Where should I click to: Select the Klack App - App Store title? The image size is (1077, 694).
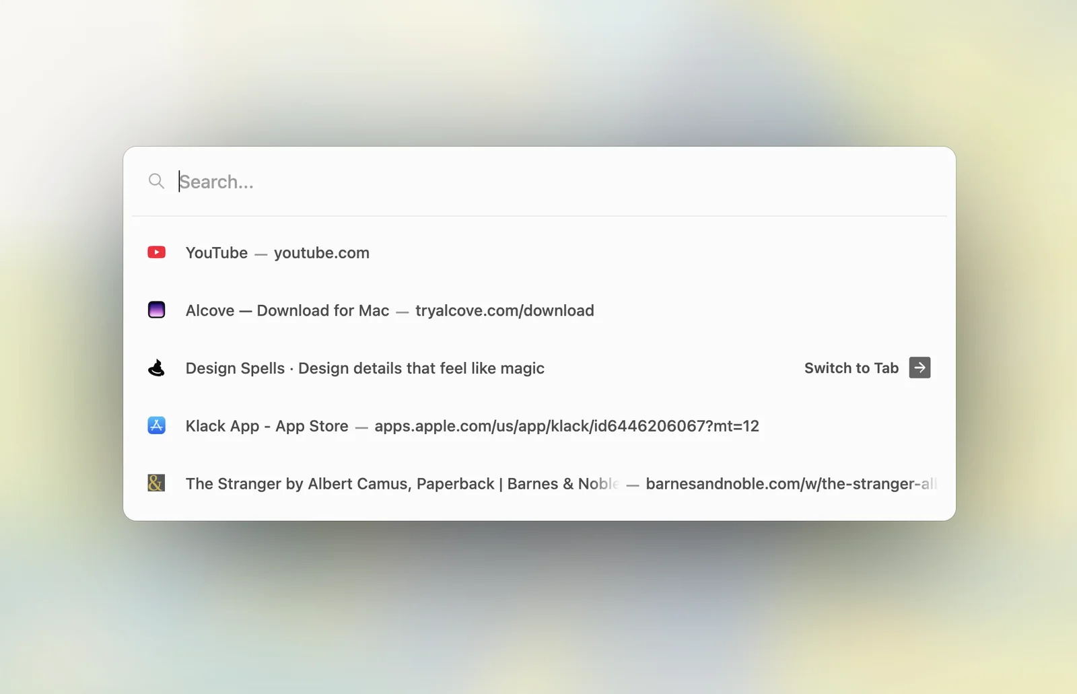[x=267, y=426]
